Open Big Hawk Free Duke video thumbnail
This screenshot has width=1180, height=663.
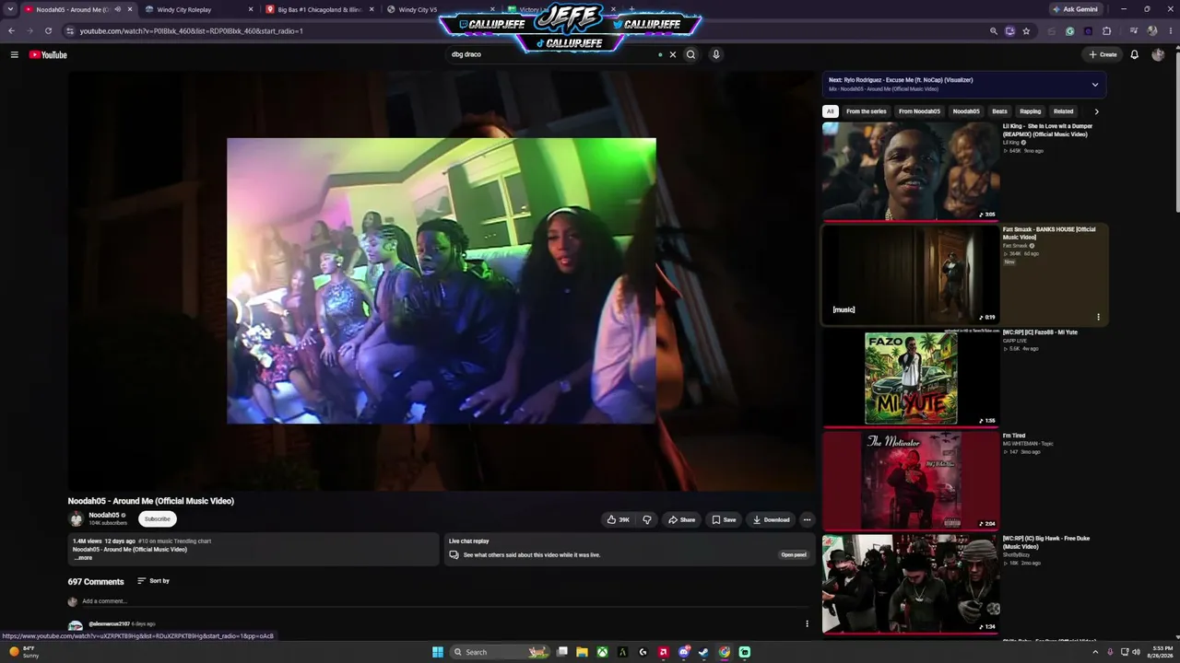pyautogui.click(x=911, y=584)
